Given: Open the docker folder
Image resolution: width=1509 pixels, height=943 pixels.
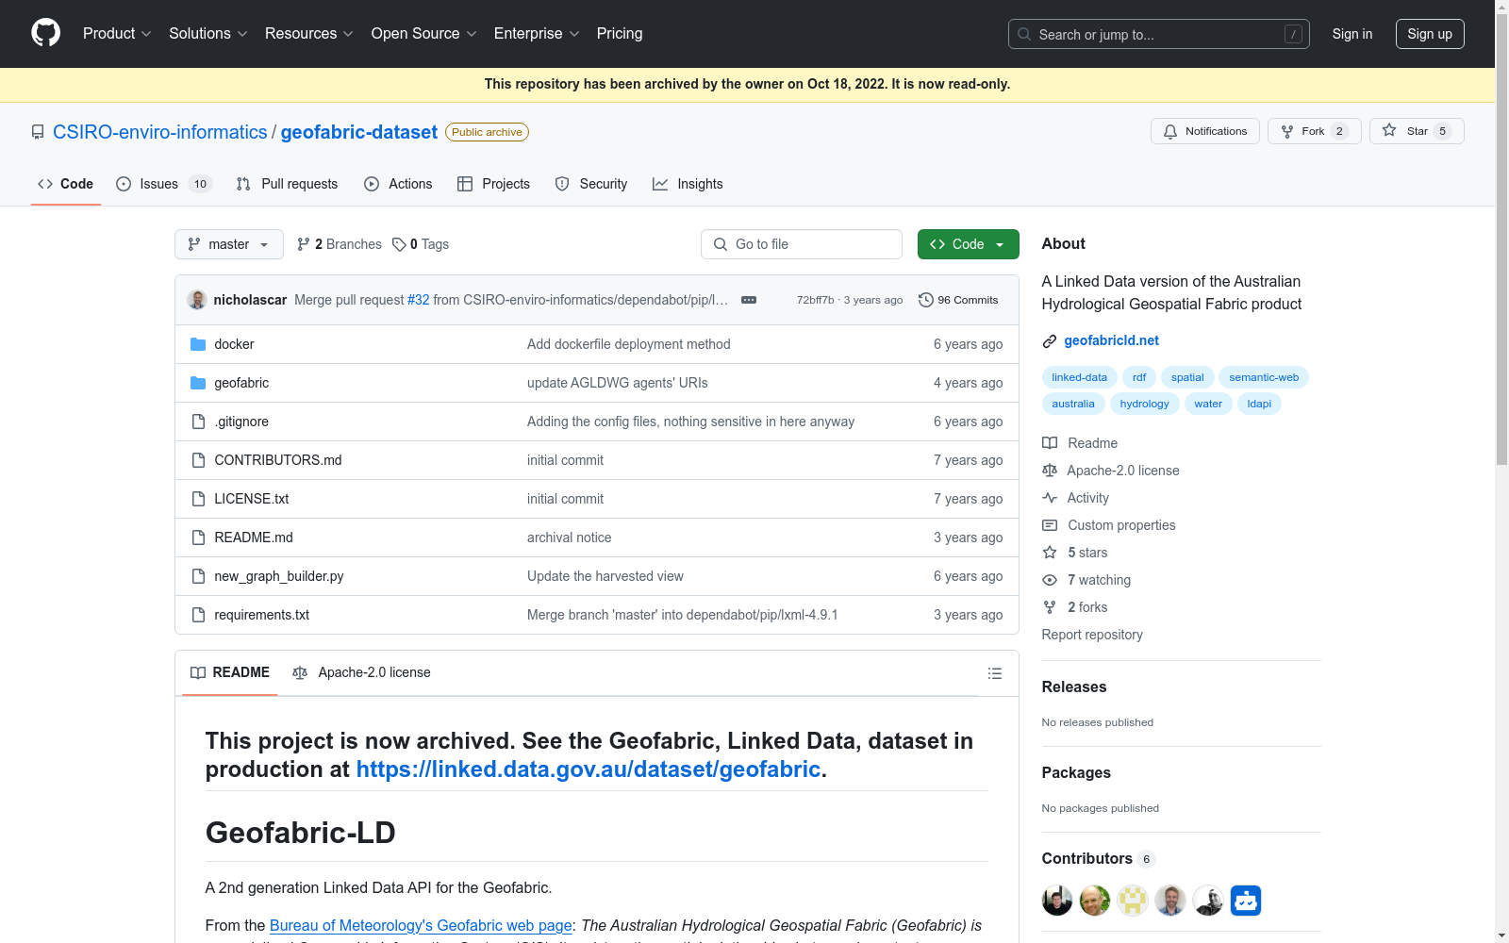Looking at the screenshot, I should point(234,344).
